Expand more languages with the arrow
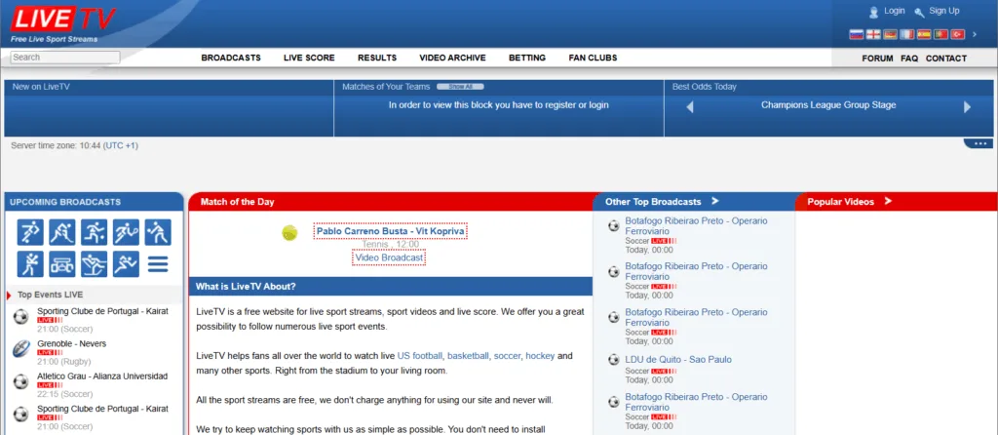The height and width of the screenshot is (435, 998). [975, 34]
